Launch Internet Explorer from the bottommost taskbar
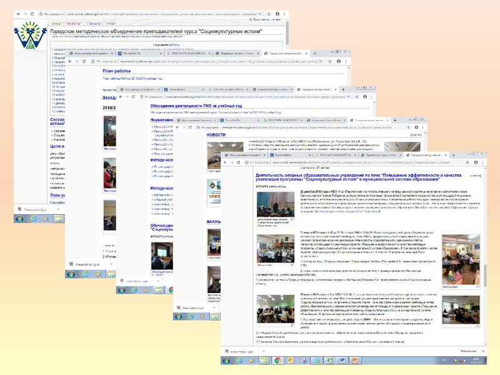500x375 pixels. point(239,361)
